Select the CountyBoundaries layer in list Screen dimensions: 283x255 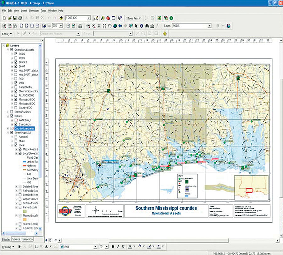pyautogui.click(x=25, y=129)
